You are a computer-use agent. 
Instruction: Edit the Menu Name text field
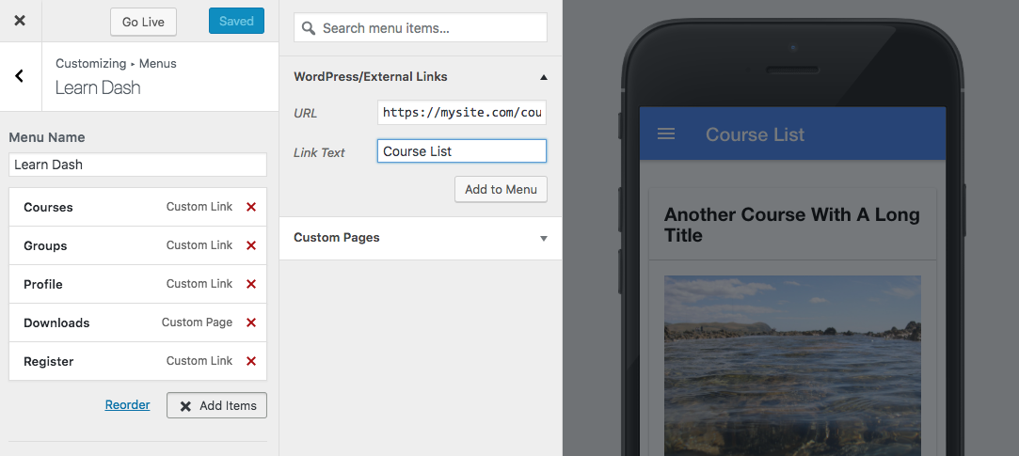point(137,165)
